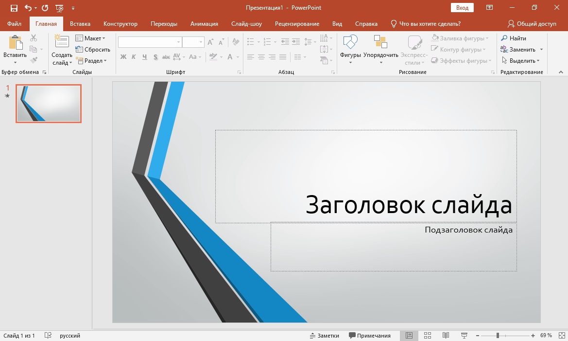Open the Вставка ribbon tab

80,24
